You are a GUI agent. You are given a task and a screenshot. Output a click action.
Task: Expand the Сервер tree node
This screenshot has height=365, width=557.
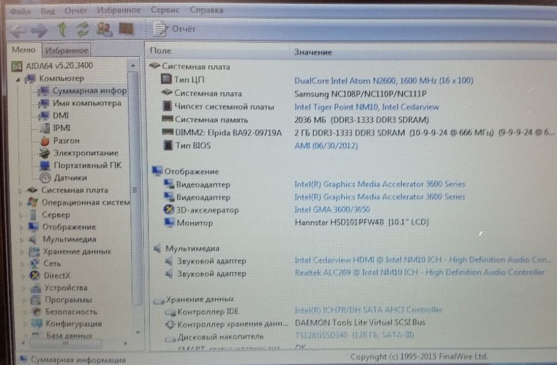click(x=21, y=216)
